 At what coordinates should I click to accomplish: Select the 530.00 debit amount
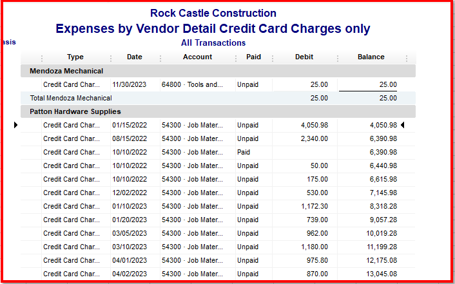318,193
